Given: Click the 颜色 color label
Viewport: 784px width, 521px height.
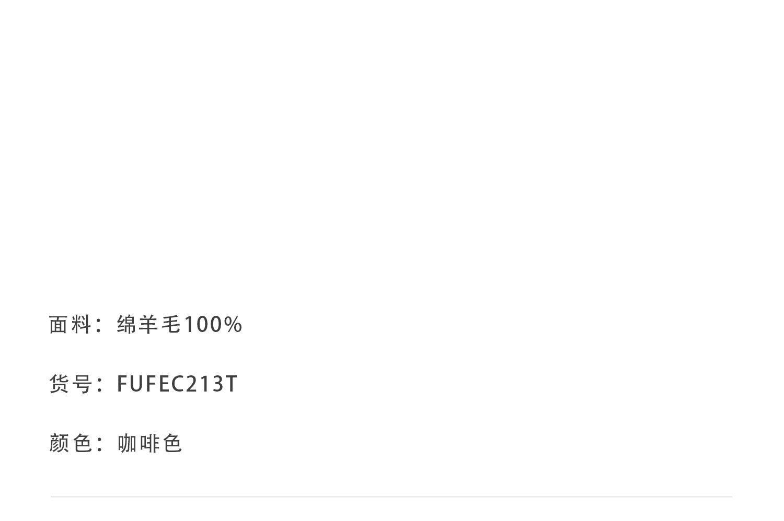Looking at the screenshot, I should click(x=70, y=443).
